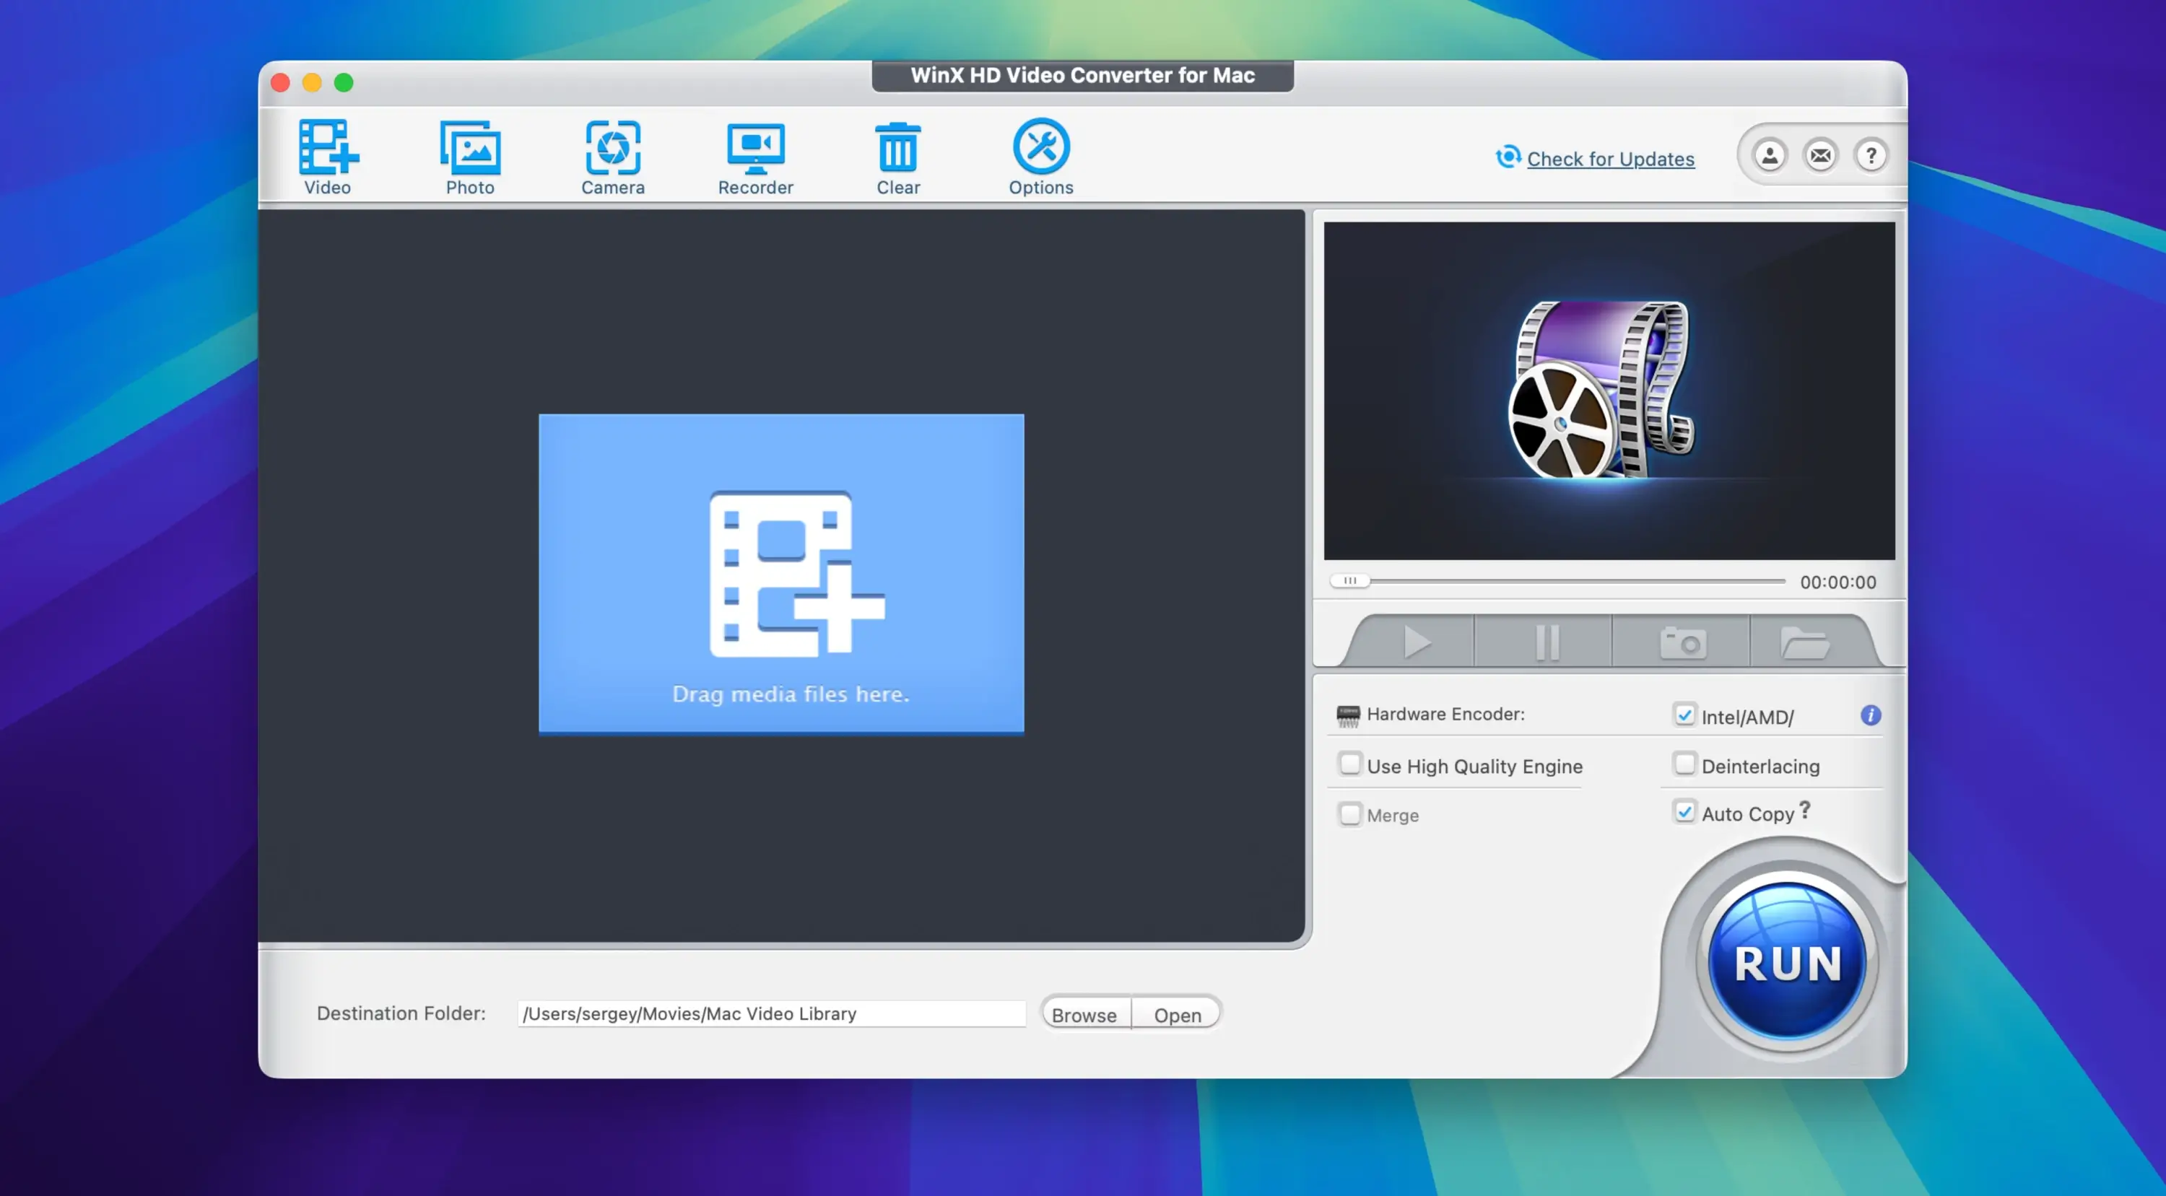
Task: Clear the file list with the trash icon
Action: pyautogui.click(x=898, y=157)
